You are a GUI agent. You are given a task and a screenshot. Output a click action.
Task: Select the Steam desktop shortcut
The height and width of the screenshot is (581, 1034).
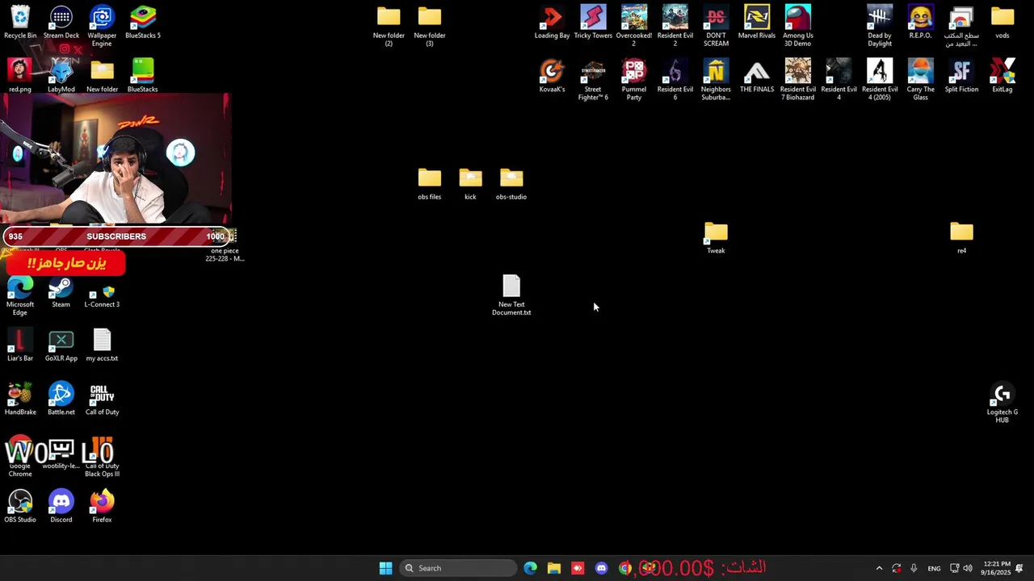pyautogui.click(x=61, y=291)
